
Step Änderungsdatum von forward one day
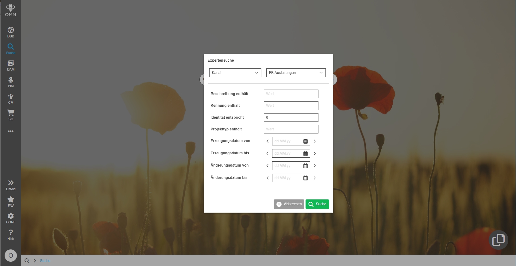pos(315,166)
